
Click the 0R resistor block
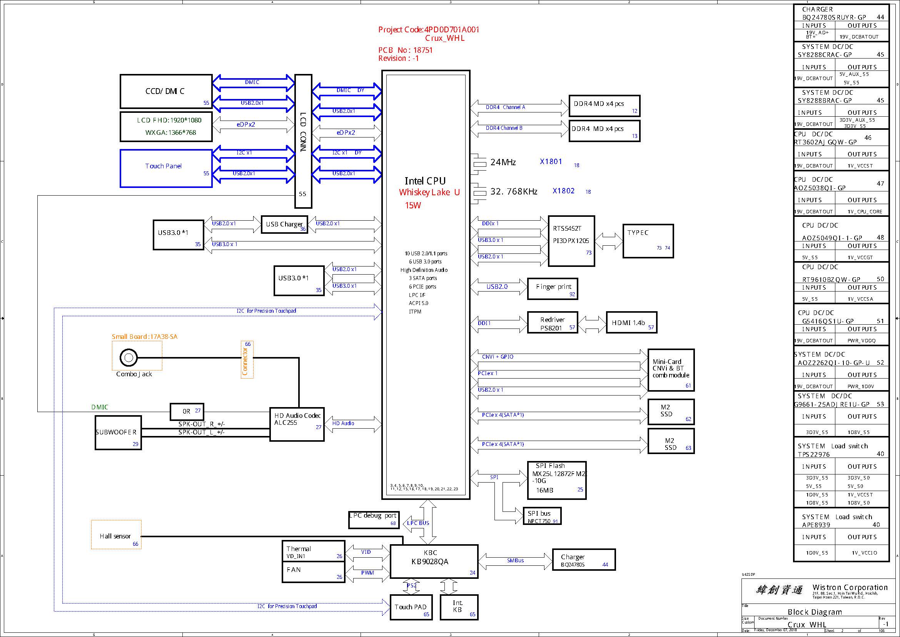click(187, 411)
